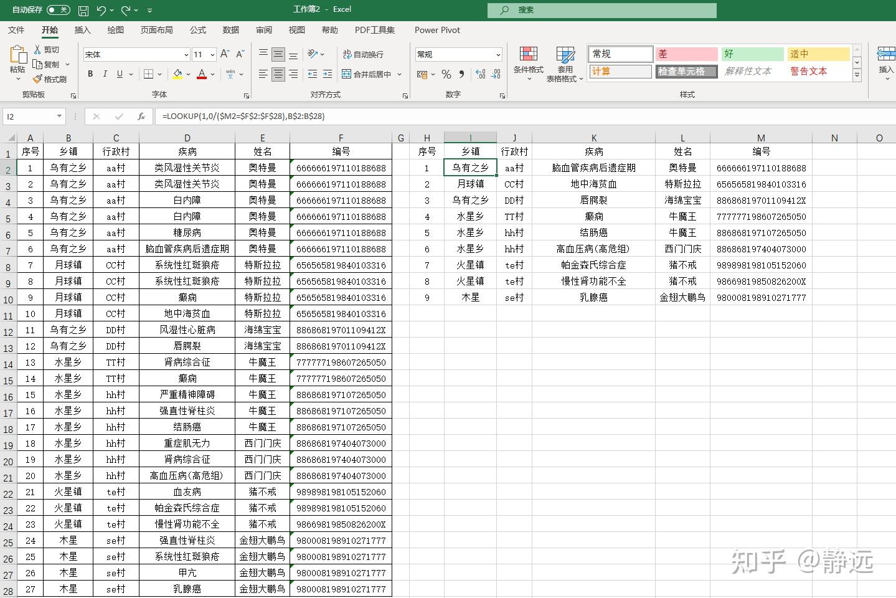Toggle Underline formatting

120,74
